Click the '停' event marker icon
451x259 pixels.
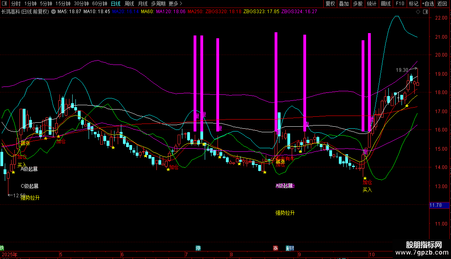(198, 248)
